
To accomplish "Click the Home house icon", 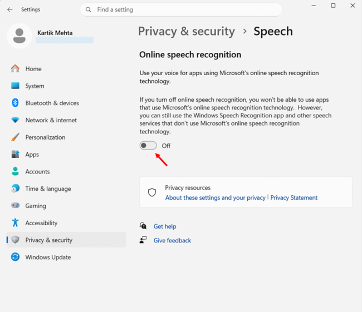I will point(15,68).
